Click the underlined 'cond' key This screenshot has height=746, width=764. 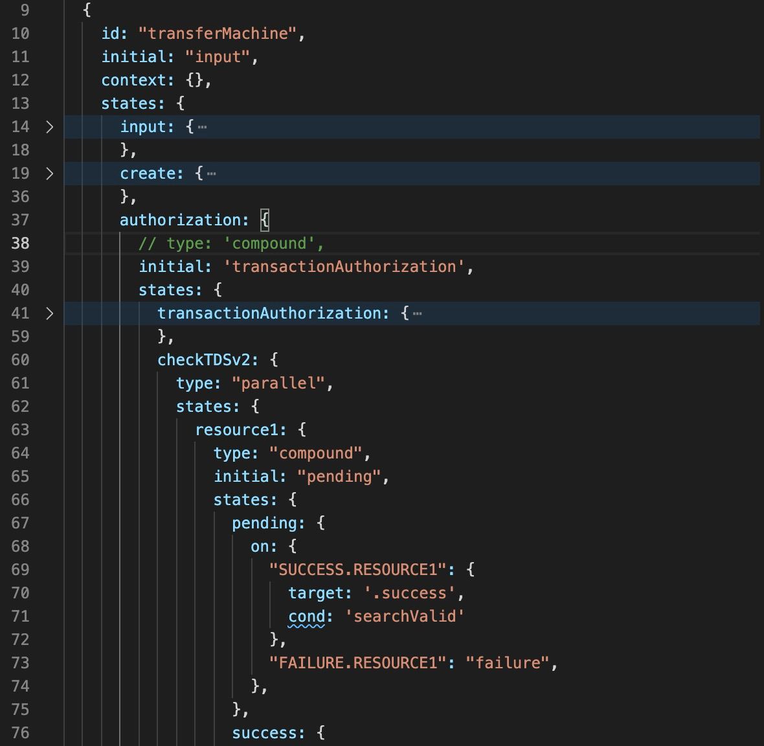click(306, 616)
